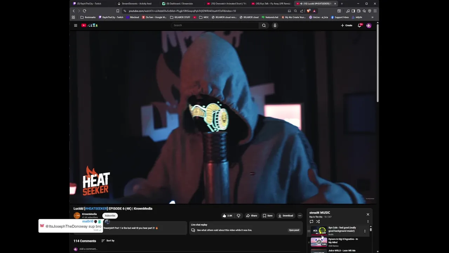Toggle loop playlist in streaM MUSIC
449x253 pixels.
(311, 221)
